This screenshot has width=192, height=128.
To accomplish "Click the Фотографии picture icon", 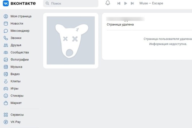I will [x=6, y=60].
